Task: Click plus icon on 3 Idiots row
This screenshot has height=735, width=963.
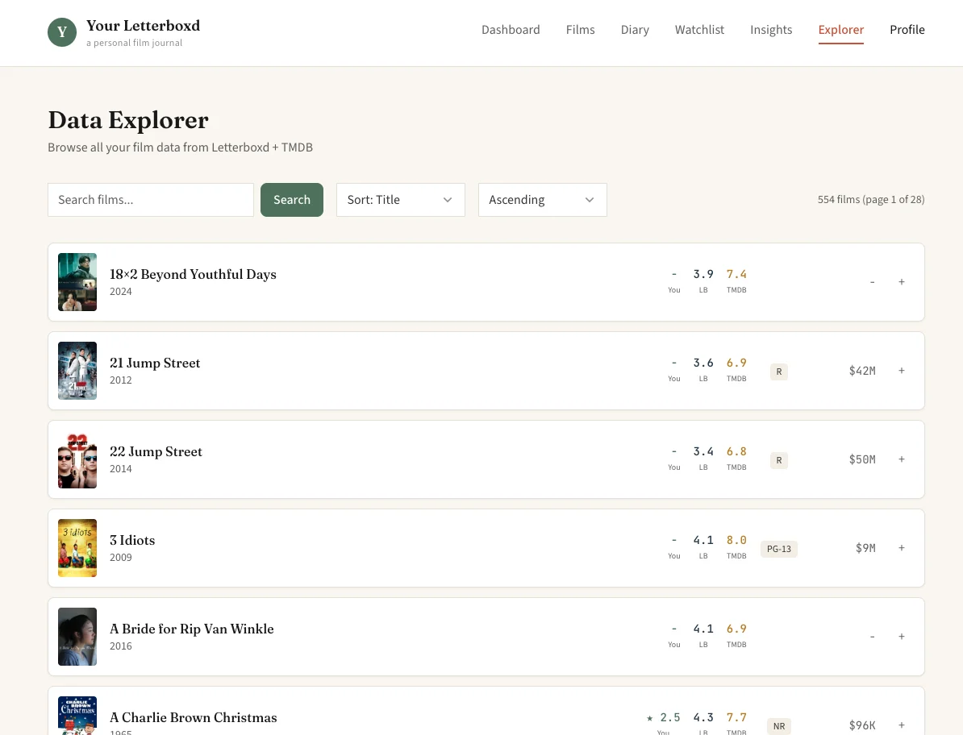Action: point(901,548)
